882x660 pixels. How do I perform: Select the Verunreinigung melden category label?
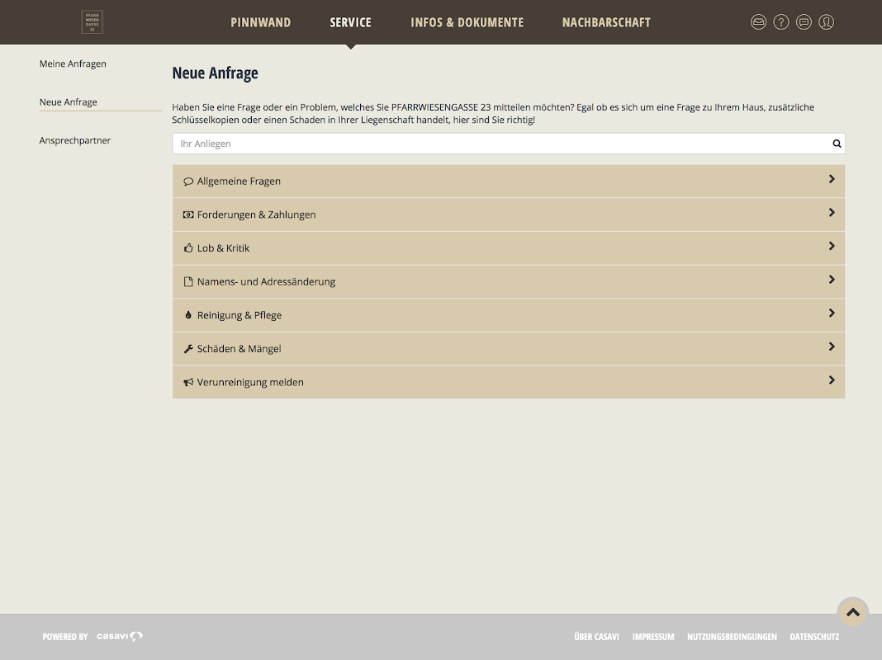(x=250, y=383)
